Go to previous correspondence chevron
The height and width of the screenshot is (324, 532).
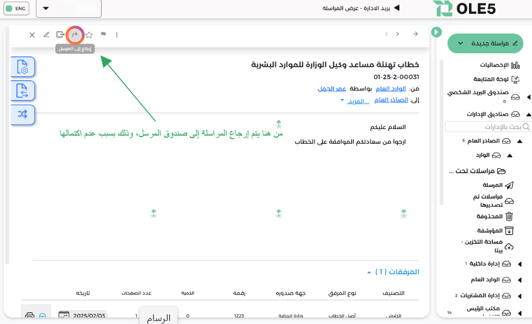(x=386, y=34)
